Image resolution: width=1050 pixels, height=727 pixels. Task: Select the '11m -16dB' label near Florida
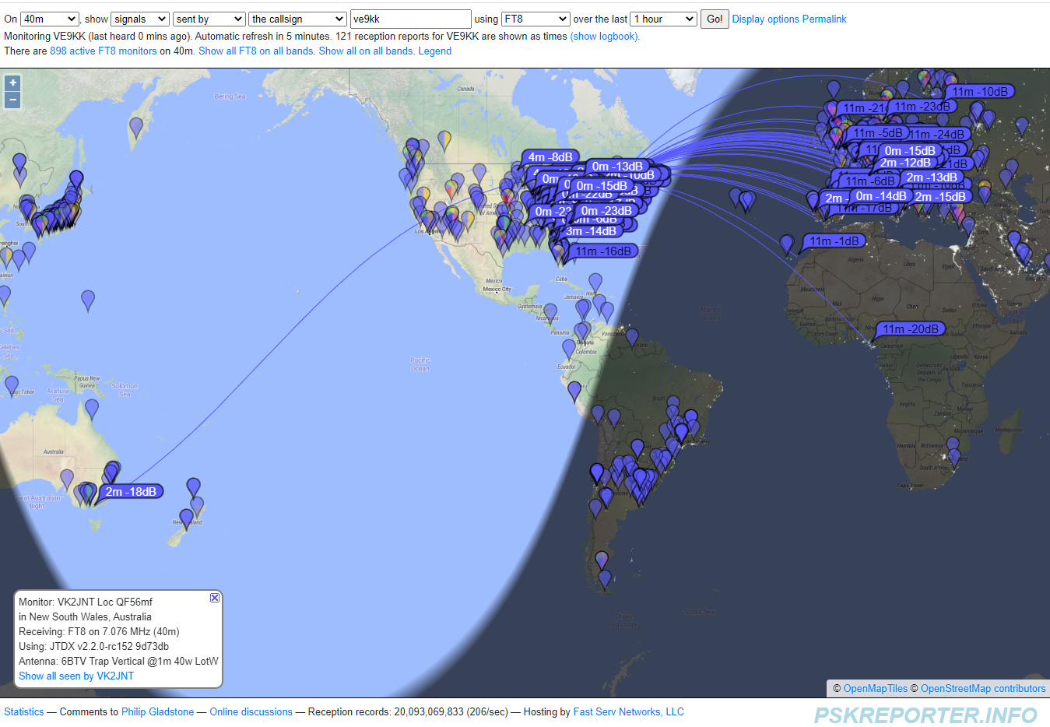[x=603, y=251]
